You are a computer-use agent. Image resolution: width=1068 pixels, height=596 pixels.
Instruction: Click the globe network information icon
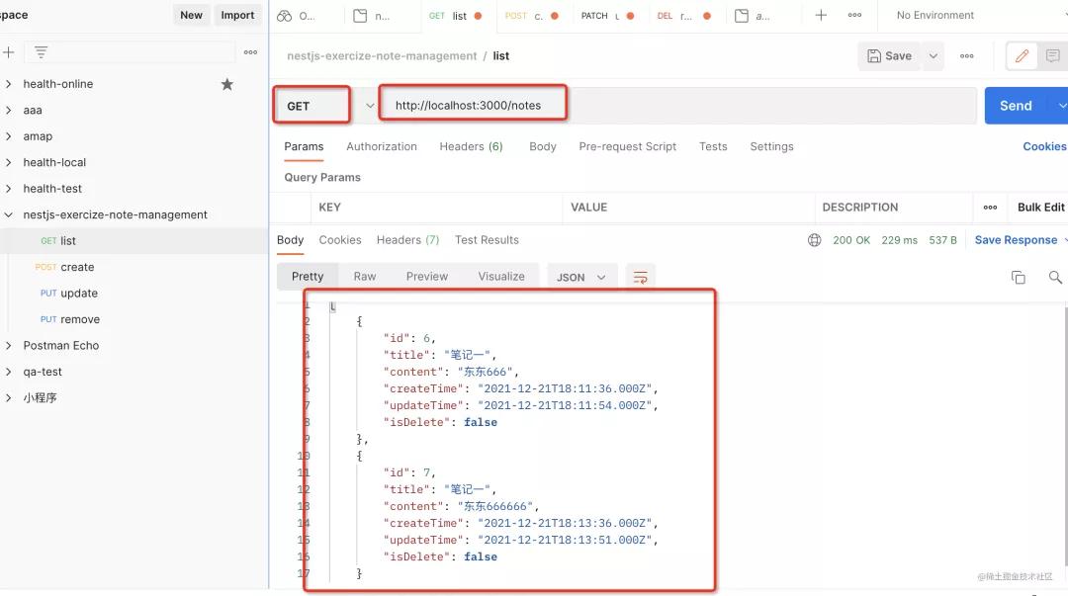[814, 240]
